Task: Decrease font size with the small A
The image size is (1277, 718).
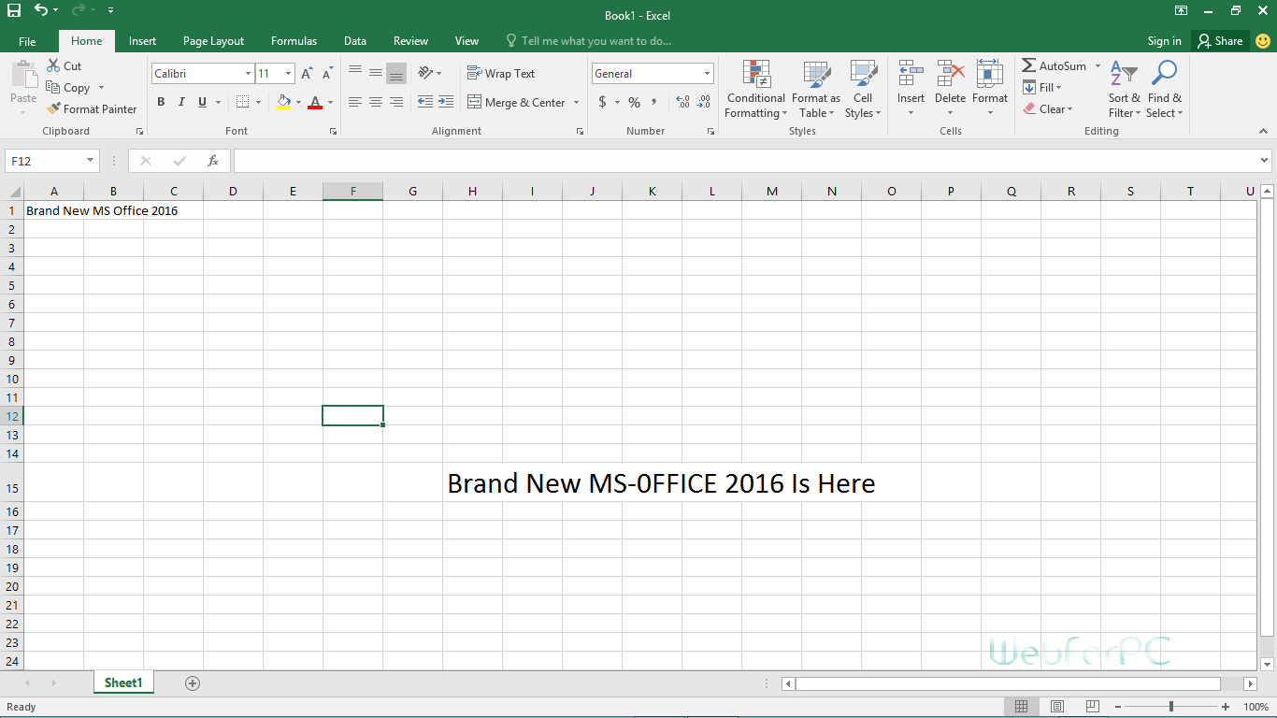Action: pyautogui.click(x=327, y=74)
